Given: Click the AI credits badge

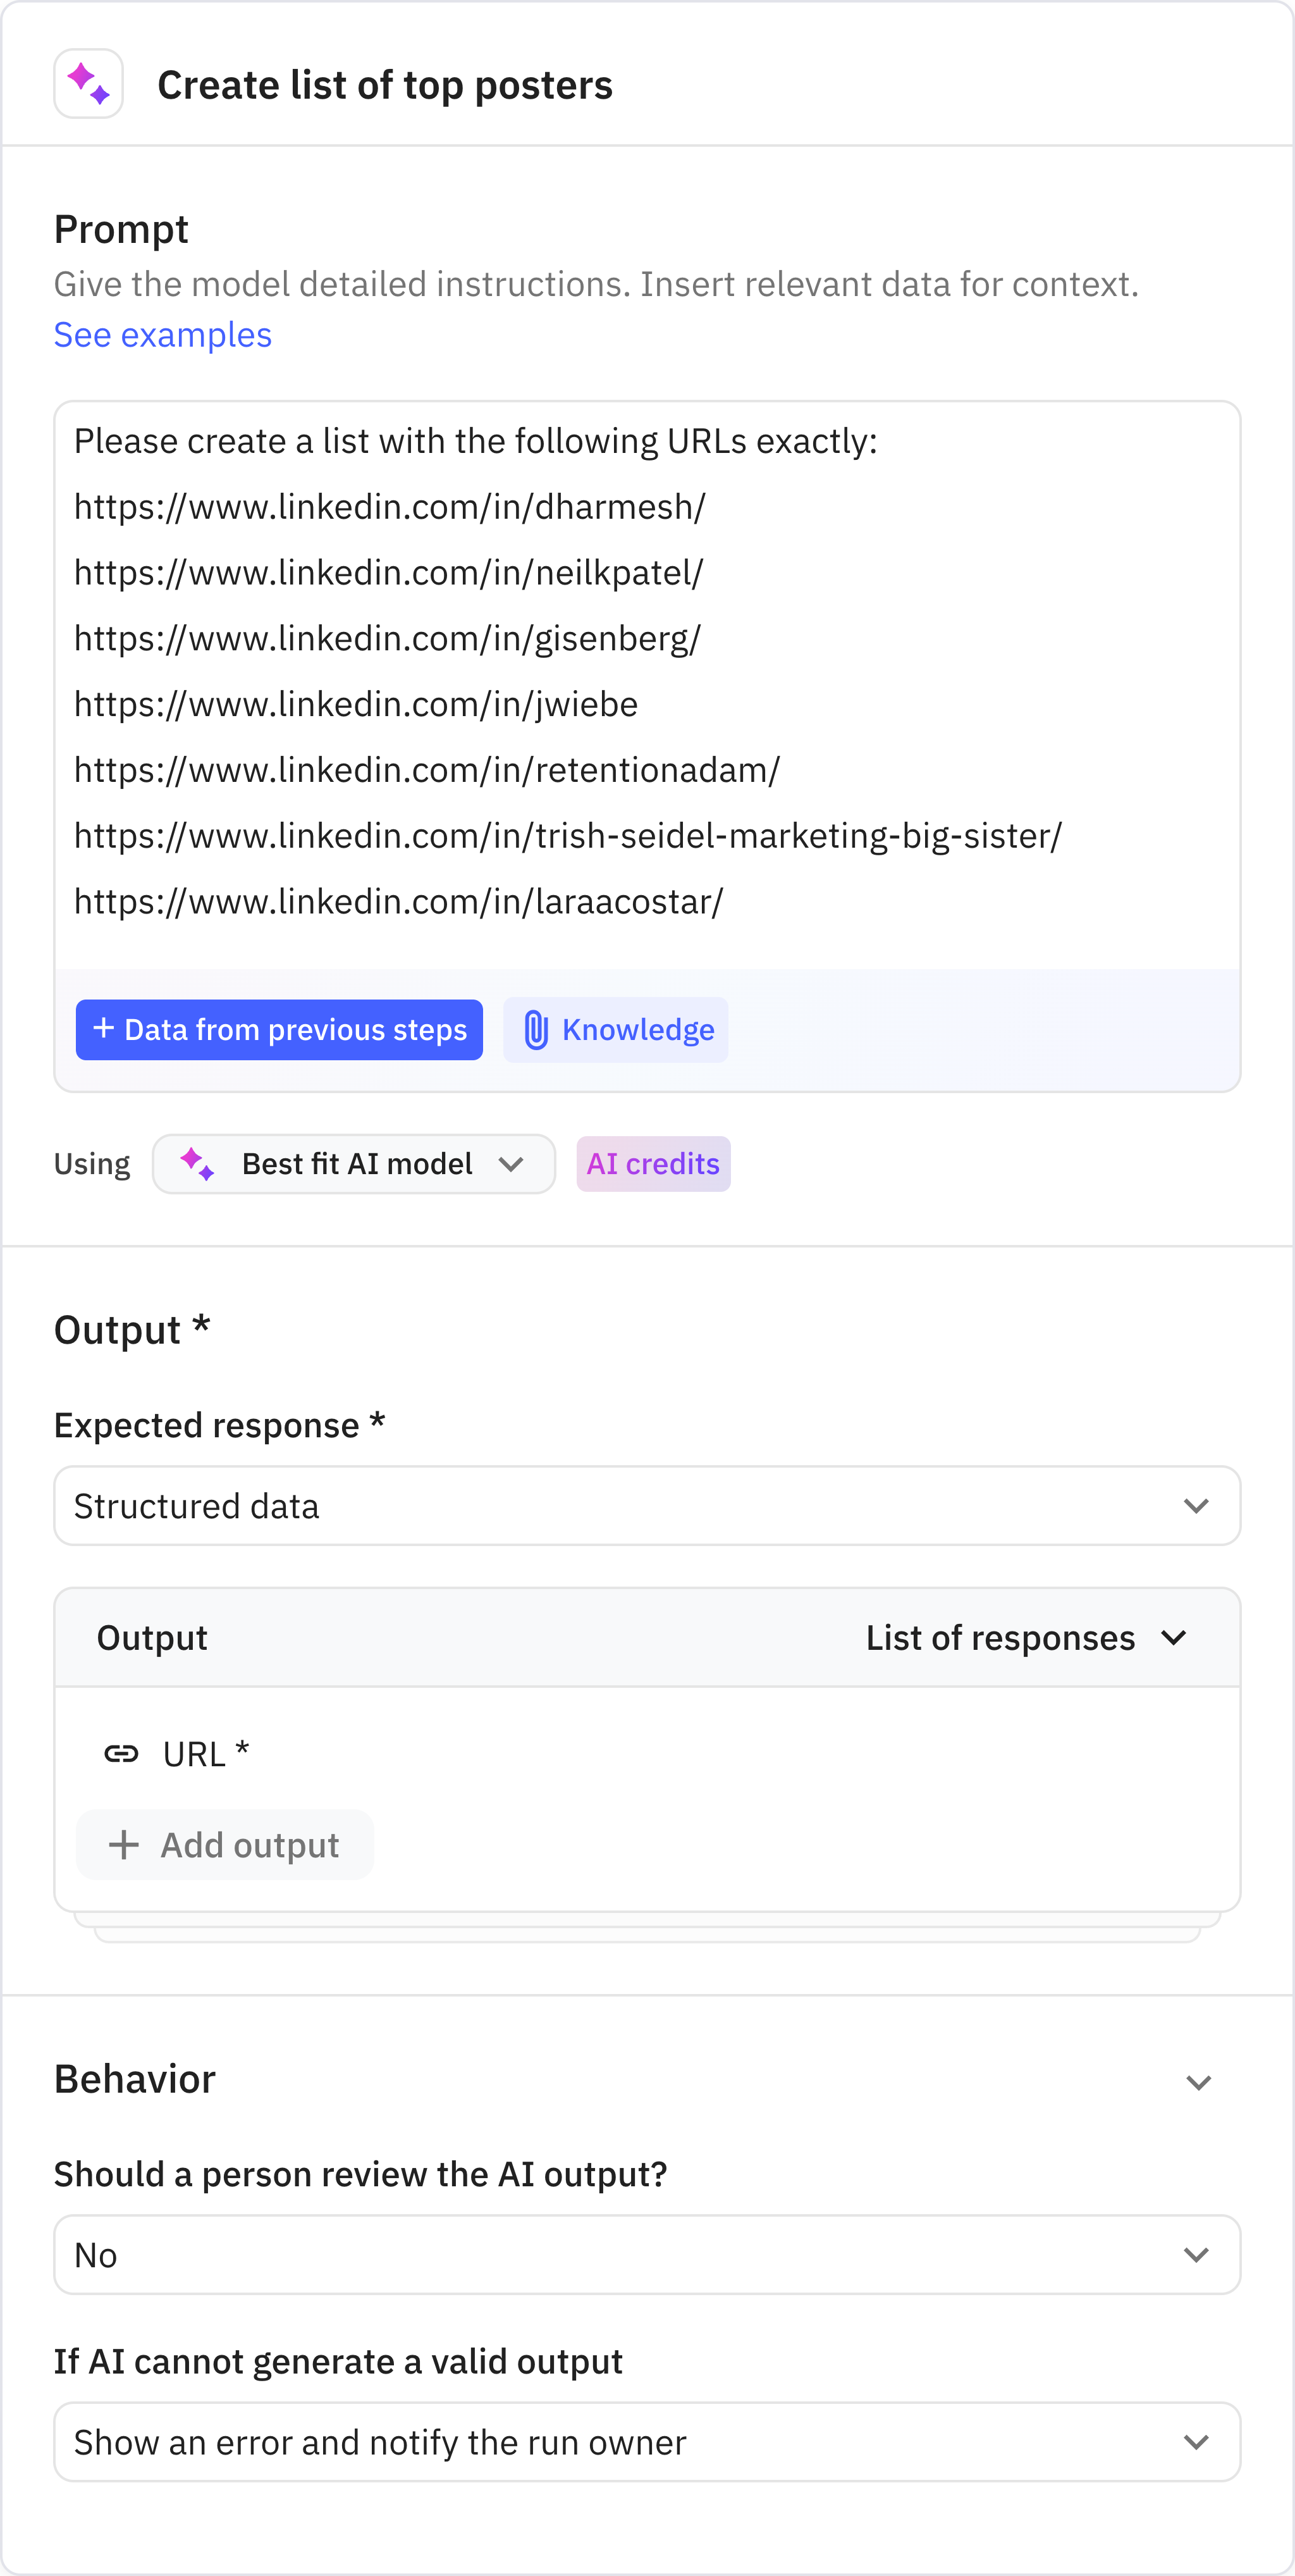Looking at the screenshot, I should pos(653,1164).
